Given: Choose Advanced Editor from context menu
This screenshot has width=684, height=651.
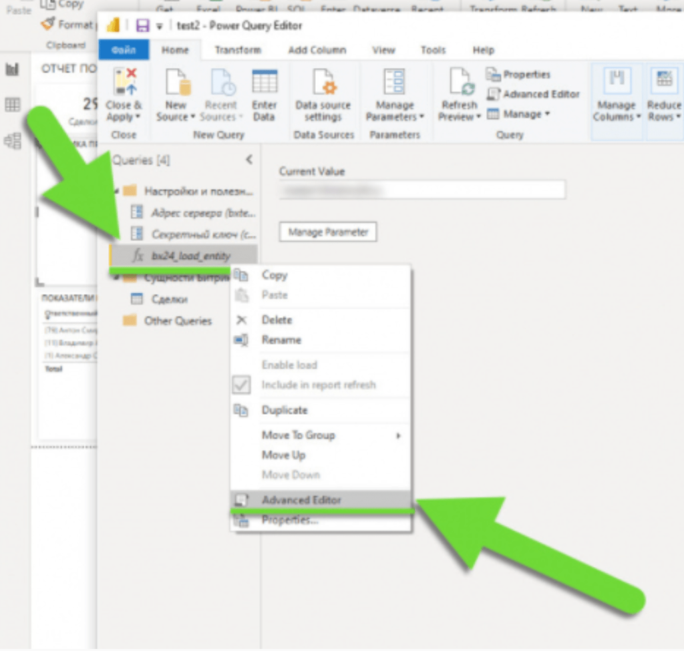Looking at the screenshot, I should point(301,500).
